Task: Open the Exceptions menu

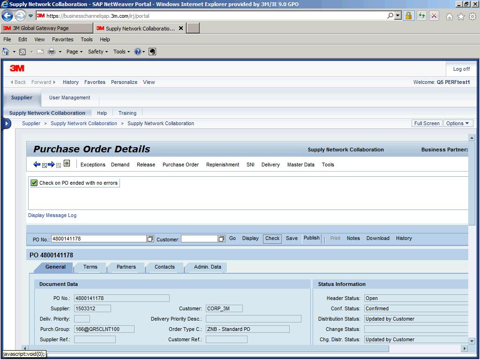Action: pos(93,165)
